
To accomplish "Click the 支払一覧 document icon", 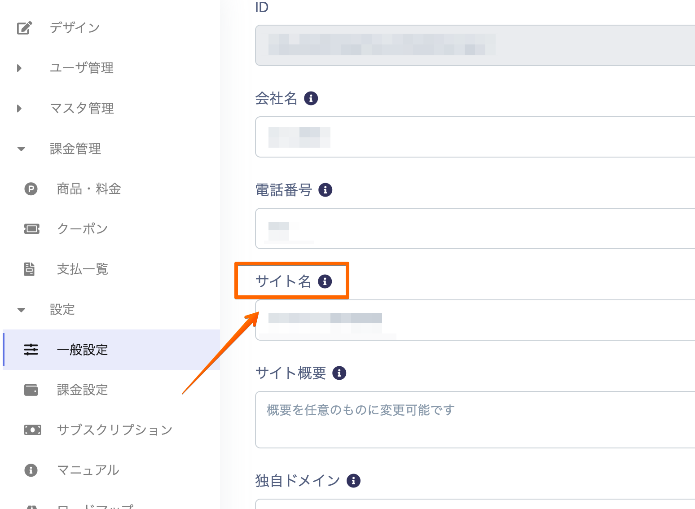I will 30,269.
